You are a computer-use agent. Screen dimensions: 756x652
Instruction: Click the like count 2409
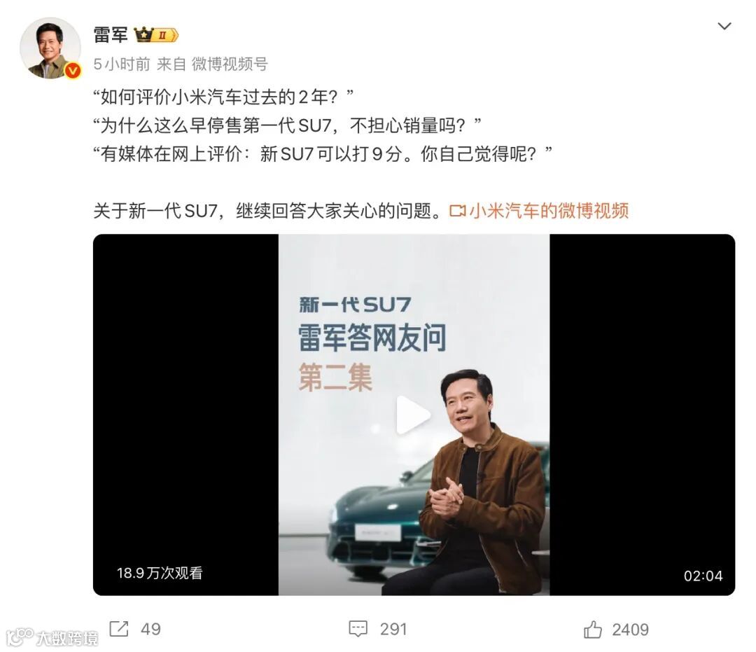pos(630,630)
